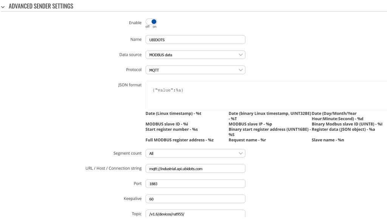Click the chevron icon on Data source field
Image resolution: width=387 pixels, height=219 pixels.
(x=241, y=54)
